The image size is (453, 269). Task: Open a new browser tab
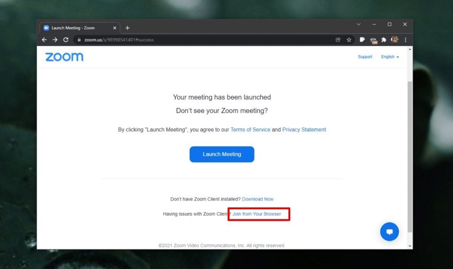[x=127, y=27]
